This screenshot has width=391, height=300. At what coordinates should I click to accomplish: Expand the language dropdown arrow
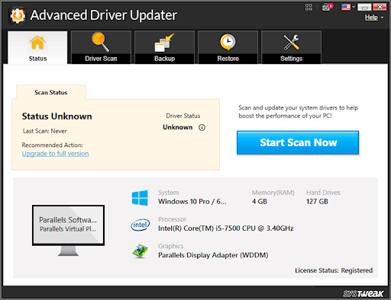(354, 7)
